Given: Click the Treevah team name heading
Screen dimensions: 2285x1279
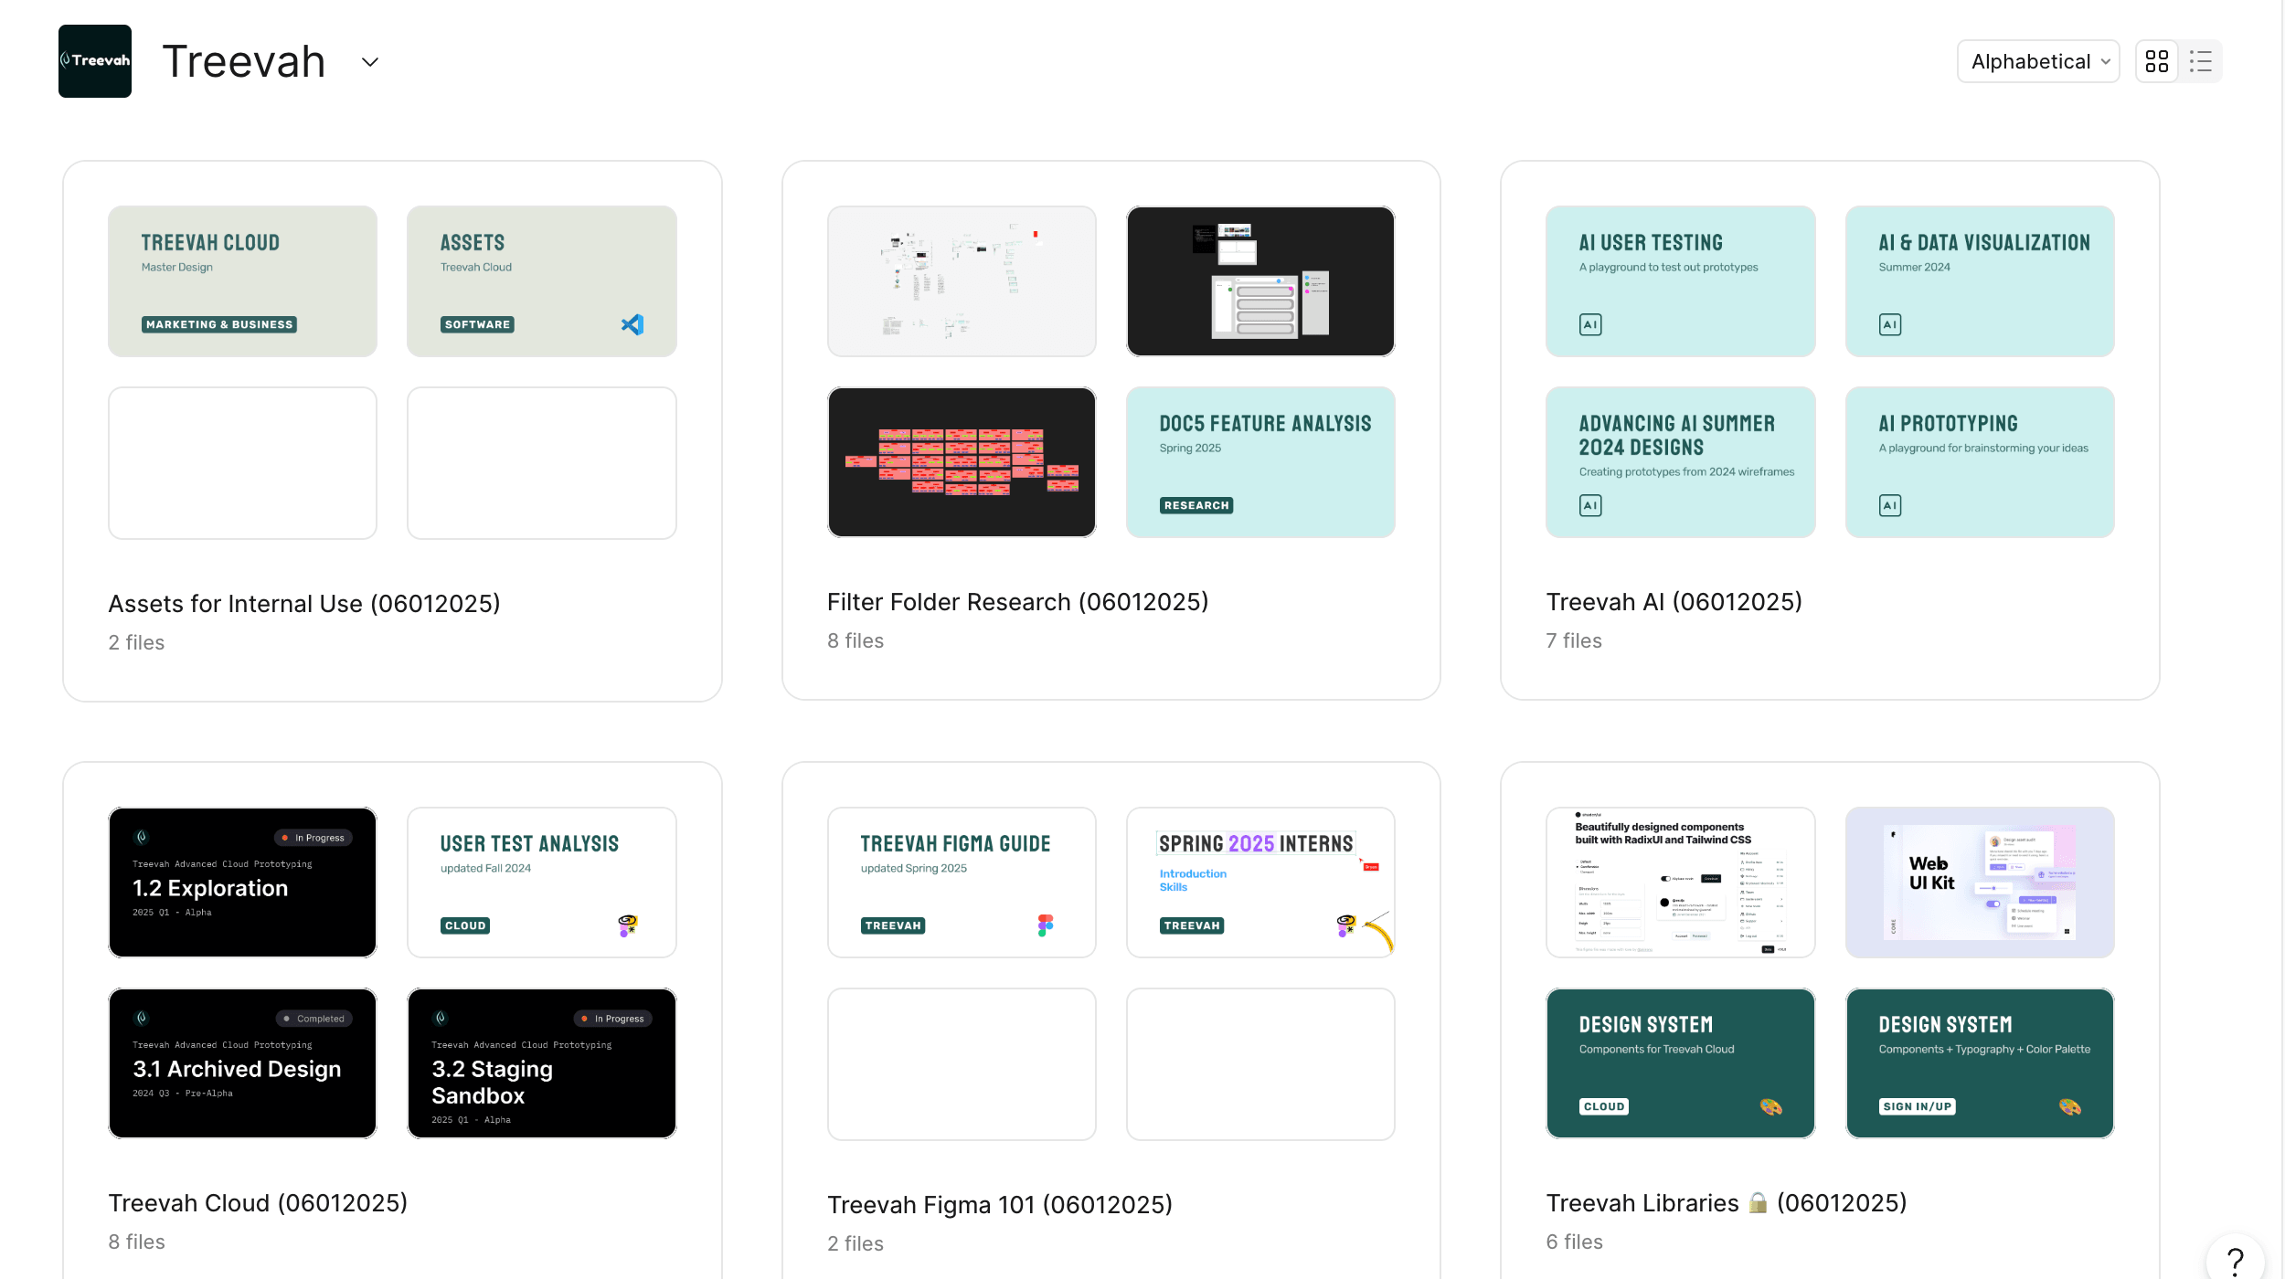Looking at the screenshot, I should click(244, 62).
